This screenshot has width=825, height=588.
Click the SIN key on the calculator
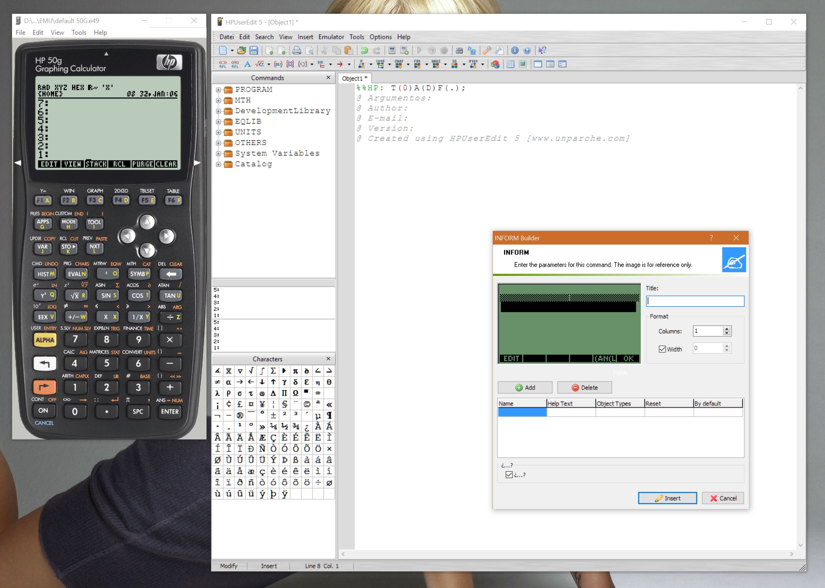[108, 295]
